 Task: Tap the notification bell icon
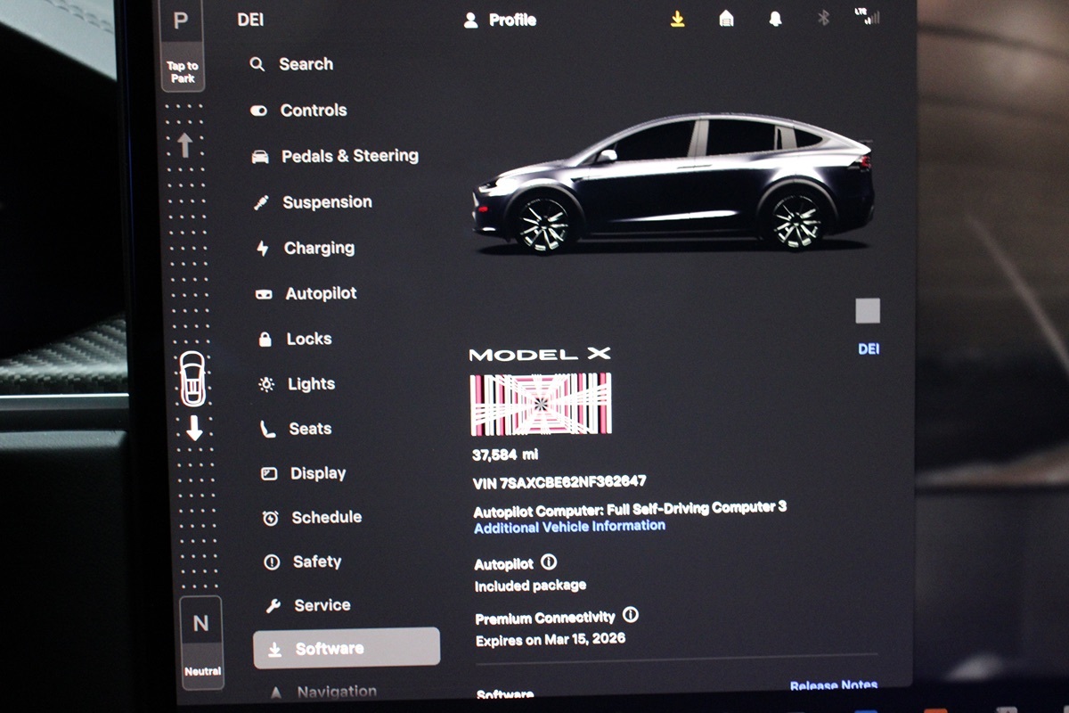tap(775, 19)
